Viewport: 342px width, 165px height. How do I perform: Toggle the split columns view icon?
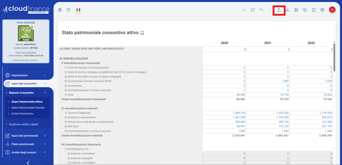point(314,10)
